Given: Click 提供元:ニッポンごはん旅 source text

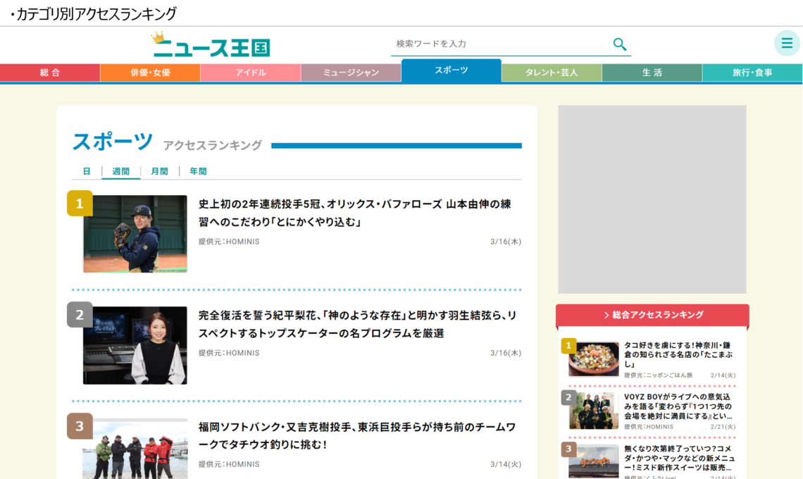Looking at the screenshot, I should tap(658, 375).
